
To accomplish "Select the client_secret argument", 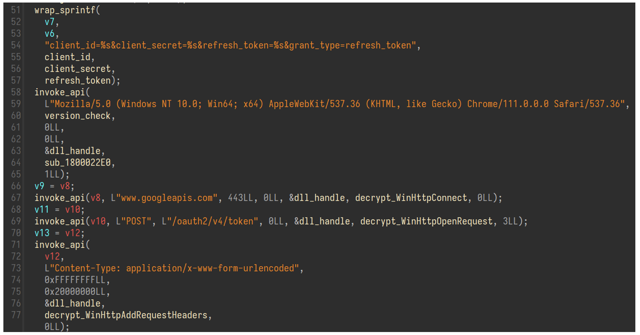I will coord(77,69).
